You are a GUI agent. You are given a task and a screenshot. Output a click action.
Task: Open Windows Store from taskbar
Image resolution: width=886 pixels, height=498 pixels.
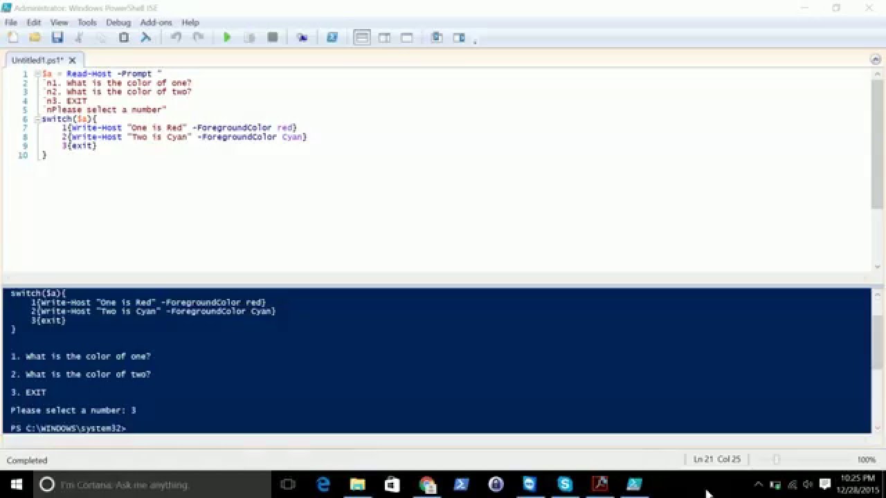pos(392,484)
